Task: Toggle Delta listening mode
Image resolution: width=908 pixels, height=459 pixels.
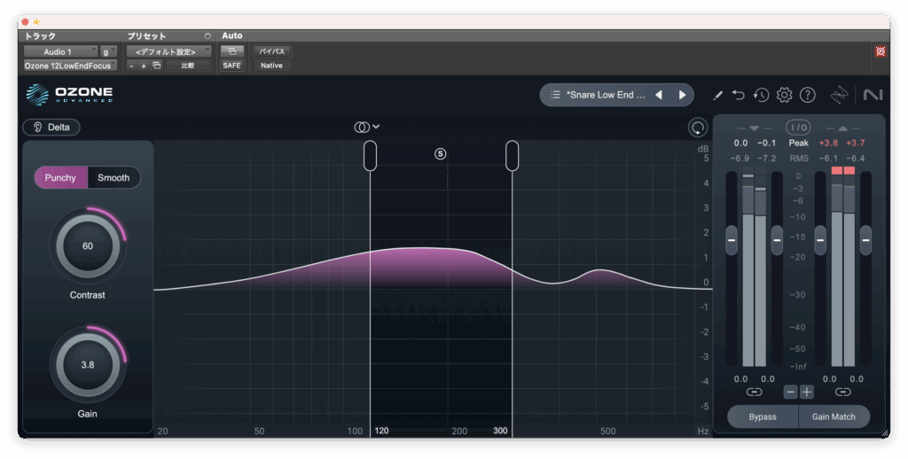Action: coord(51,127)
